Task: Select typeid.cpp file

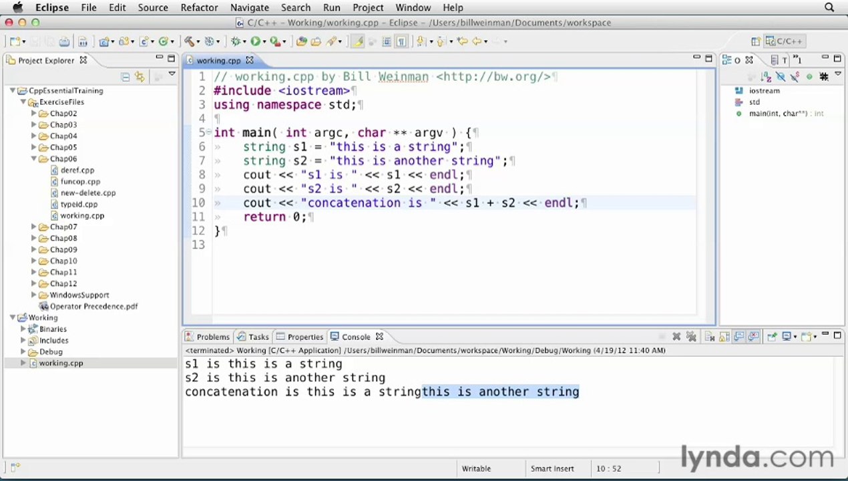Action: [73, 204]
